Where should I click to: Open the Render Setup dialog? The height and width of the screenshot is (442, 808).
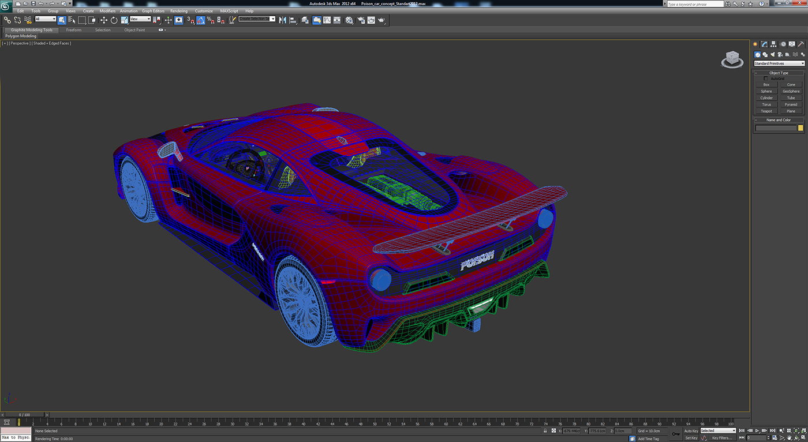tap(360, 20)
